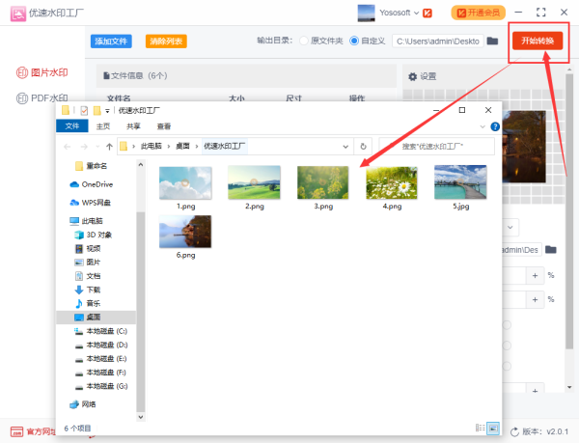Select the 4.png daisy thumbnail
Image resolution: width=579 pixels, height=443 pixels.
point(392,182)
